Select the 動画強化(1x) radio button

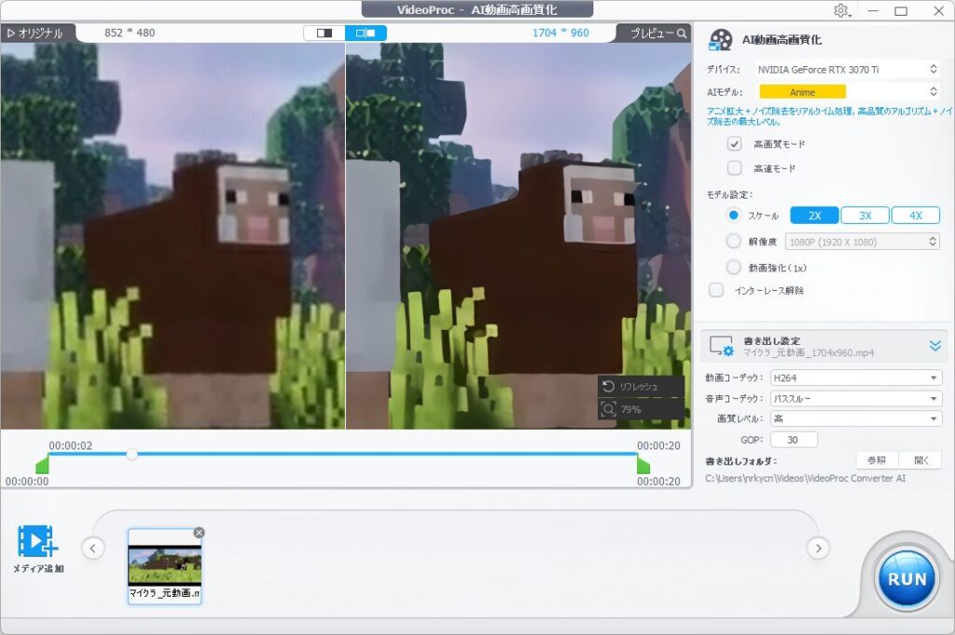coord(733,268)
